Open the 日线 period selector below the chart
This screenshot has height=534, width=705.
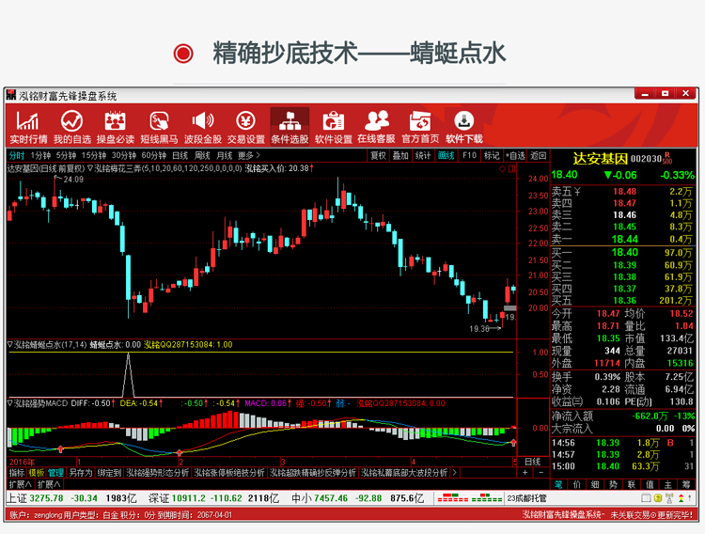[532, 462]
